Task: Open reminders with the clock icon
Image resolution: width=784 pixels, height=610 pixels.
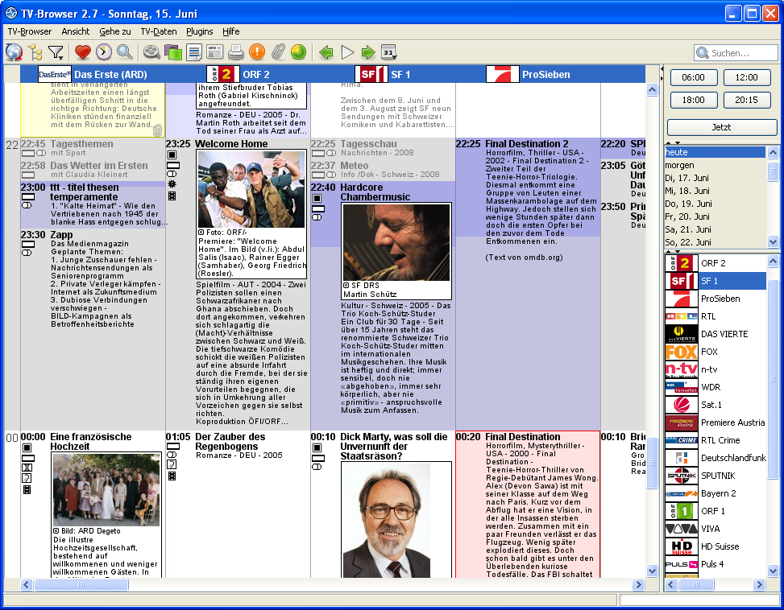Action: tap(102, 52)
